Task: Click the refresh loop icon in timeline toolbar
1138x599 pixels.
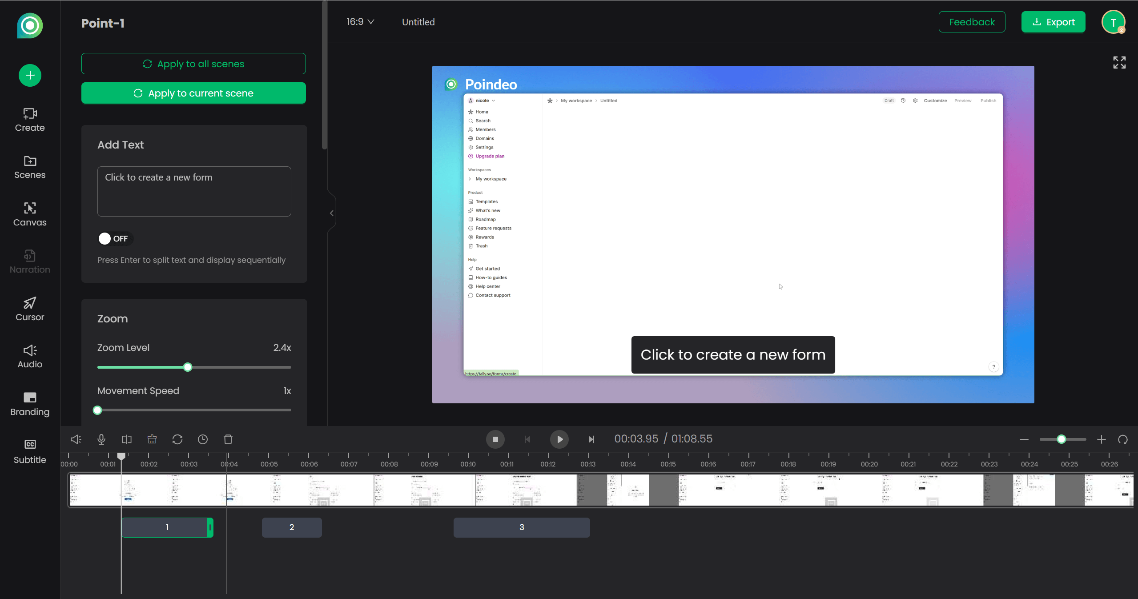Action: coord(177,439)
